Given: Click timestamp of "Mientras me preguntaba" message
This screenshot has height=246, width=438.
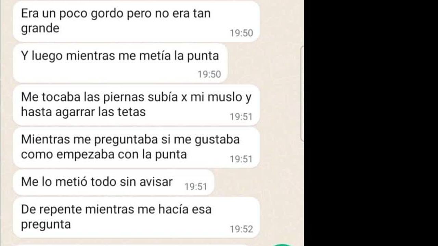Looking at the screenshot, I should (x=241, y=159).
